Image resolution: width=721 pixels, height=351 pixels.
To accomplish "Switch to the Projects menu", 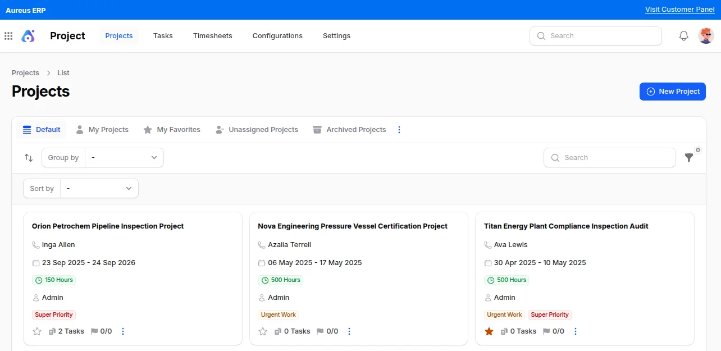I will pyautogui.click(x=119, y=36).
